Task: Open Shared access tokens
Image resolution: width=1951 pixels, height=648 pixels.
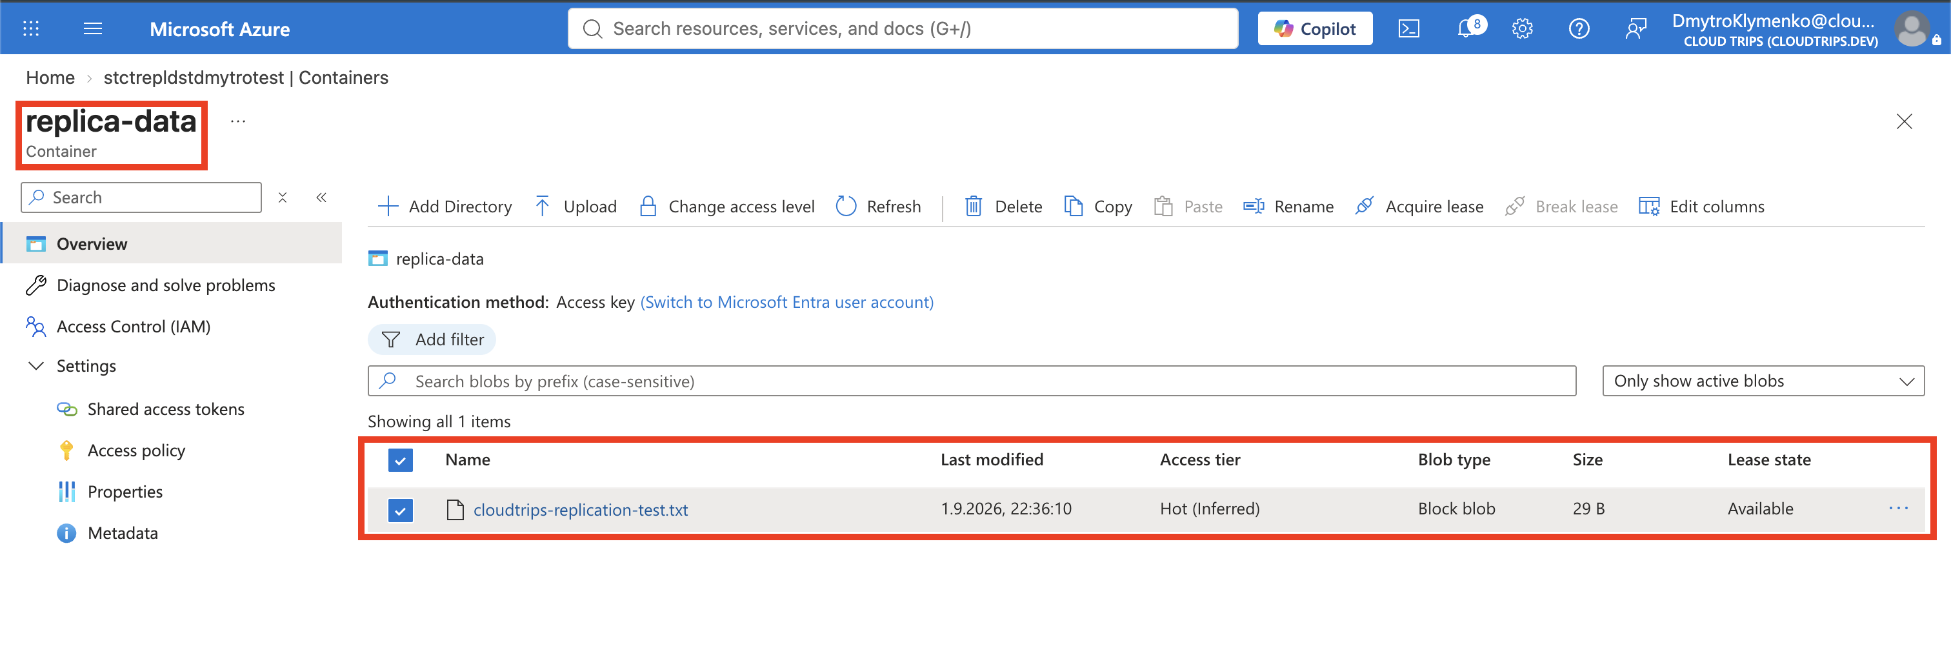Action: point(165,409)
